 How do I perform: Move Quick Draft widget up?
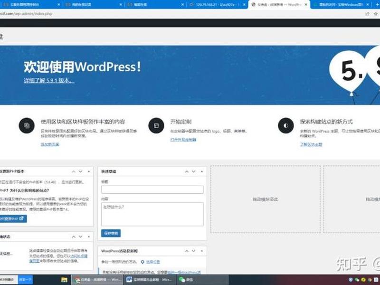[187, 171]
